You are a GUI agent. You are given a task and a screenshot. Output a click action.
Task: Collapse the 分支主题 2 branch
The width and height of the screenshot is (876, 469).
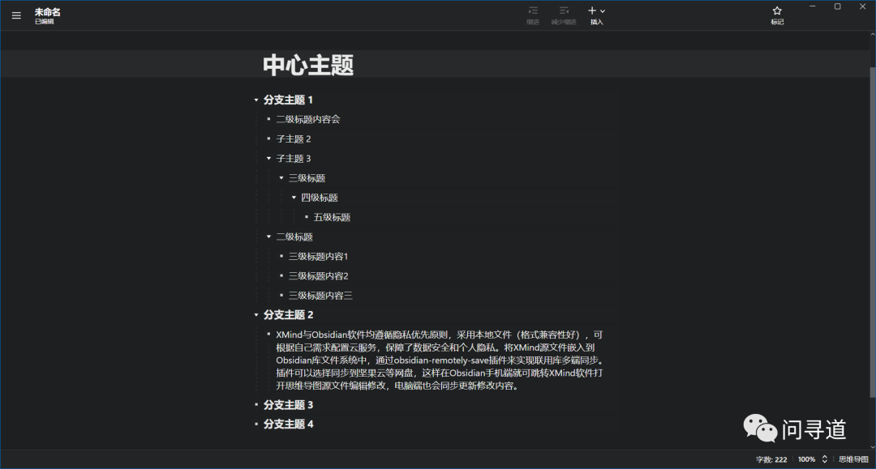click(x=255, y=314)
